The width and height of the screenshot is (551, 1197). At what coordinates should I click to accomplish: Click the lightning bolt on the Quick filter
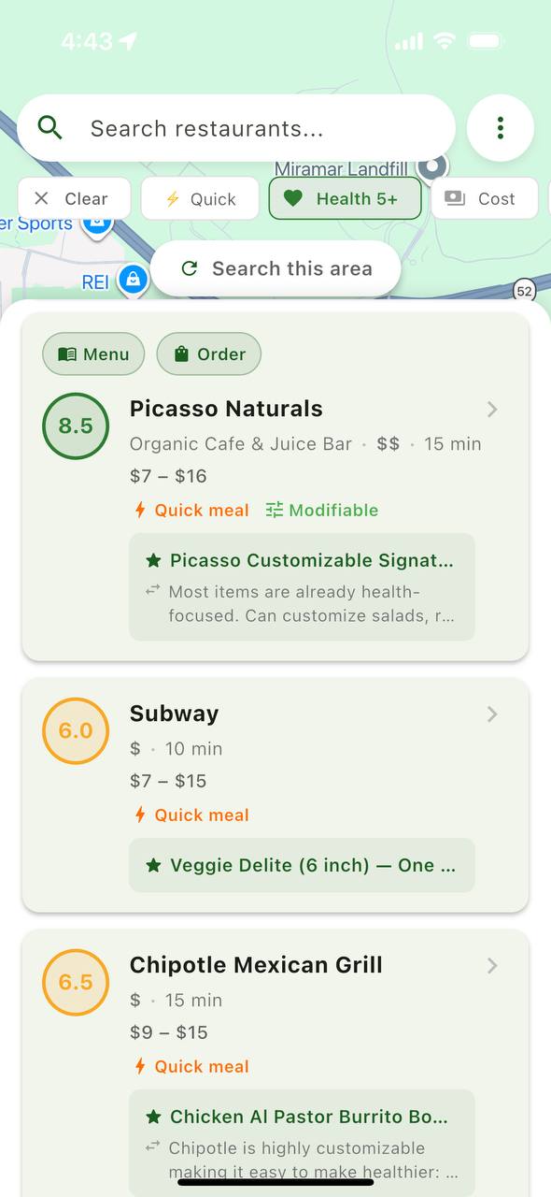point(173,198)
